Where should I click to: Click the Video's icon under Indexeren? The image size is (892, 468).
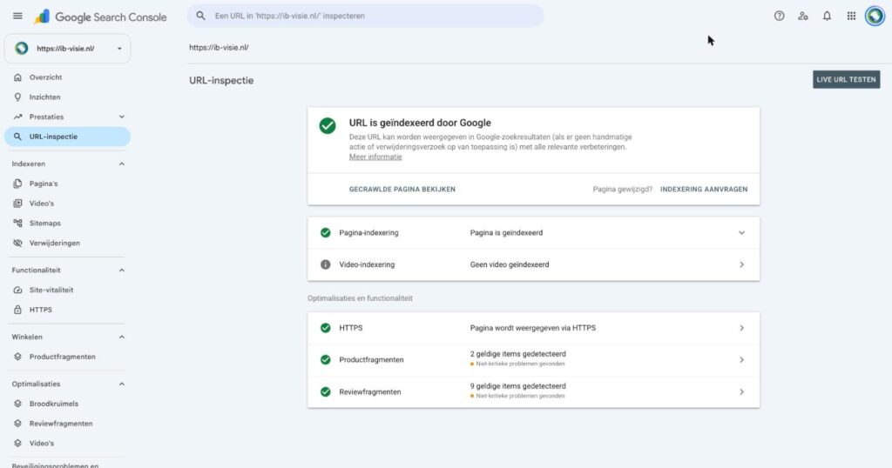pos(17,204)
